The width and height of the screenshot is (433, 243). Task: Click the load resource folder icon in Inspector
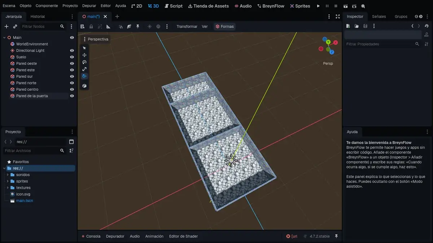point(357,26)
